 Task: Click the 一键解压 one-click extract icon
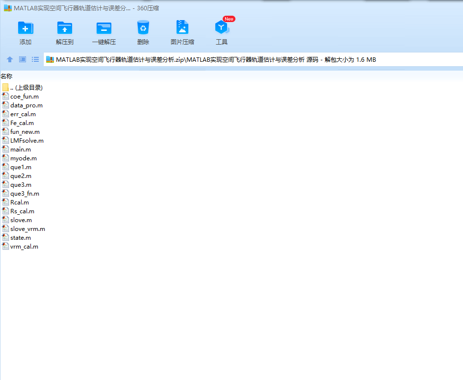click(104, 28)
